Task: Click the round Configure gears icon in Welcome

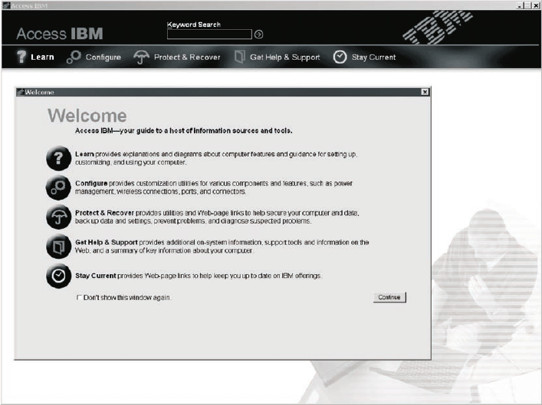Action: (x=58, y=188)
